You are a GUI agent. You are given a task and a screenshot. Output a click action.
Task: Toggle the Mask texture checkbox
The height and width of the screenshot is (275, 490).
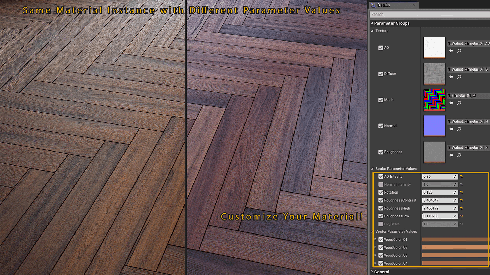tap(381, 100)
